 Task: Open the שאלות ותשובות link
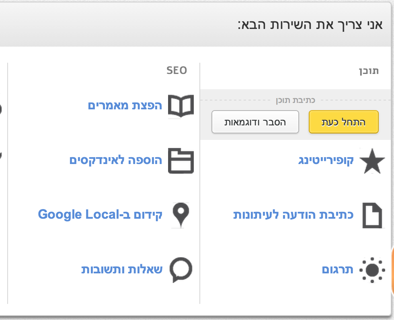122,269
